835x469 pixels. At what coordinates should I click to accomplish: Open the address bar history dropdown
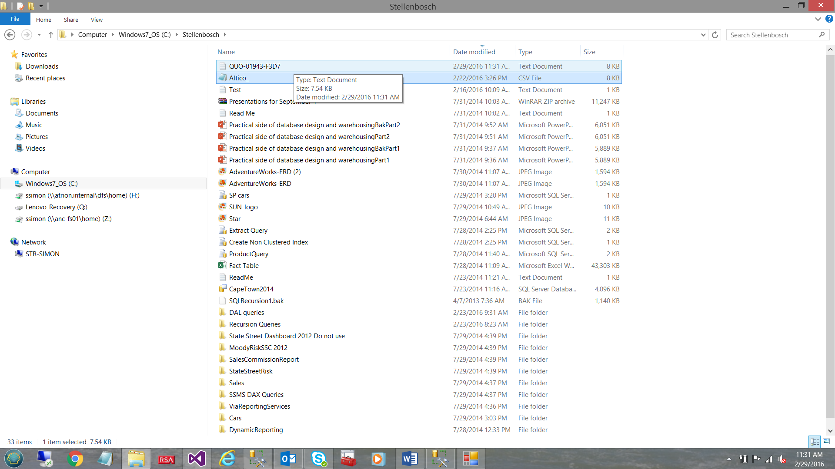[703, 34]
